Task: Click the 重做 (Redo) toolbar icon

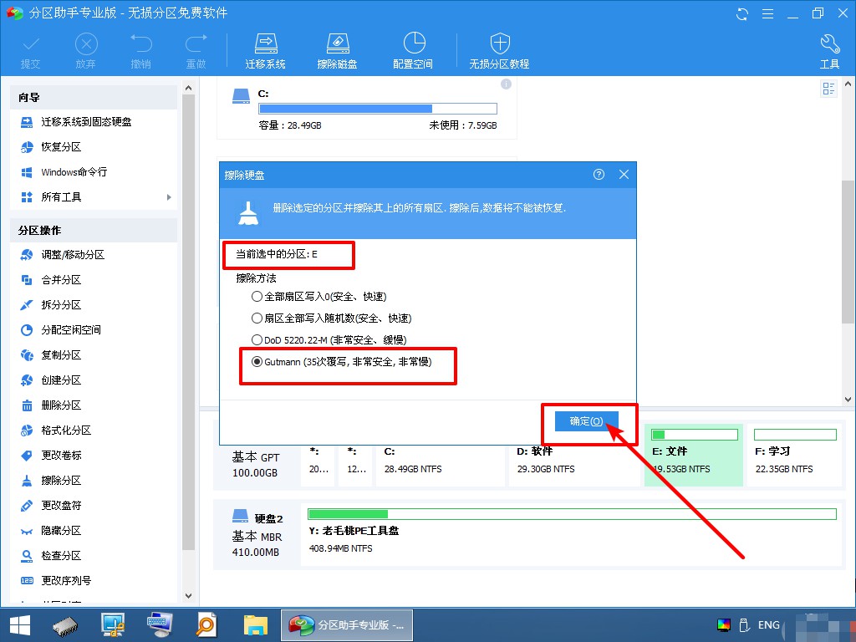Action: [196, 52]
